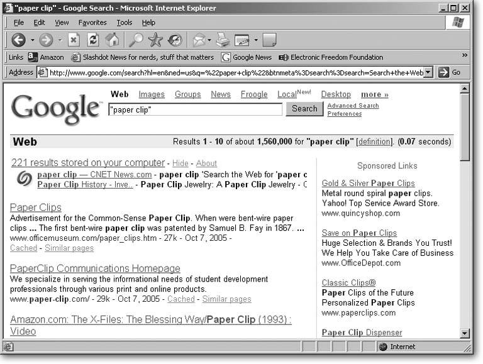Click the Go arrow button

(x=443, y=72)
